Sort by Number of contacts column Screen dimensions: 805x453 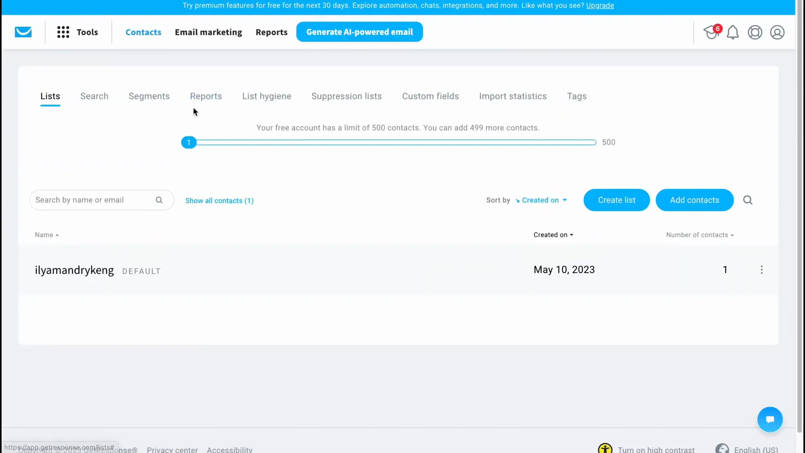tap(700, 235)
